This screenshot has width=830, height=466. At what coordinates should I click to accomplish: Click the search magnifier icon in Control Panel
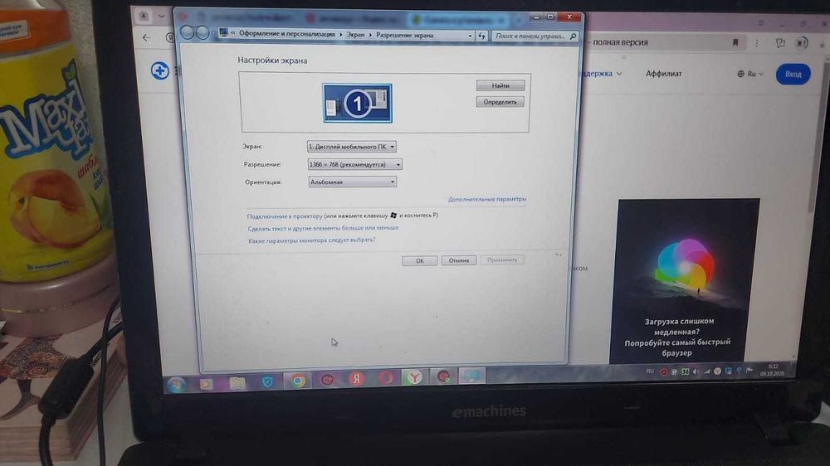[573, 36]
